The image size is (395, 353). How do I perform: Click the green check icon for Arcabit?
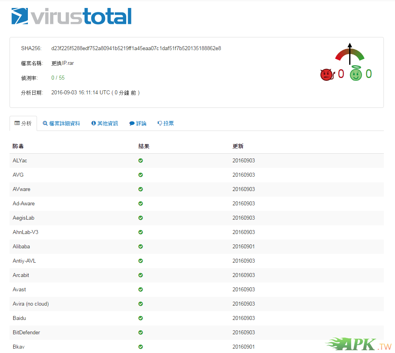pos(141,275)
